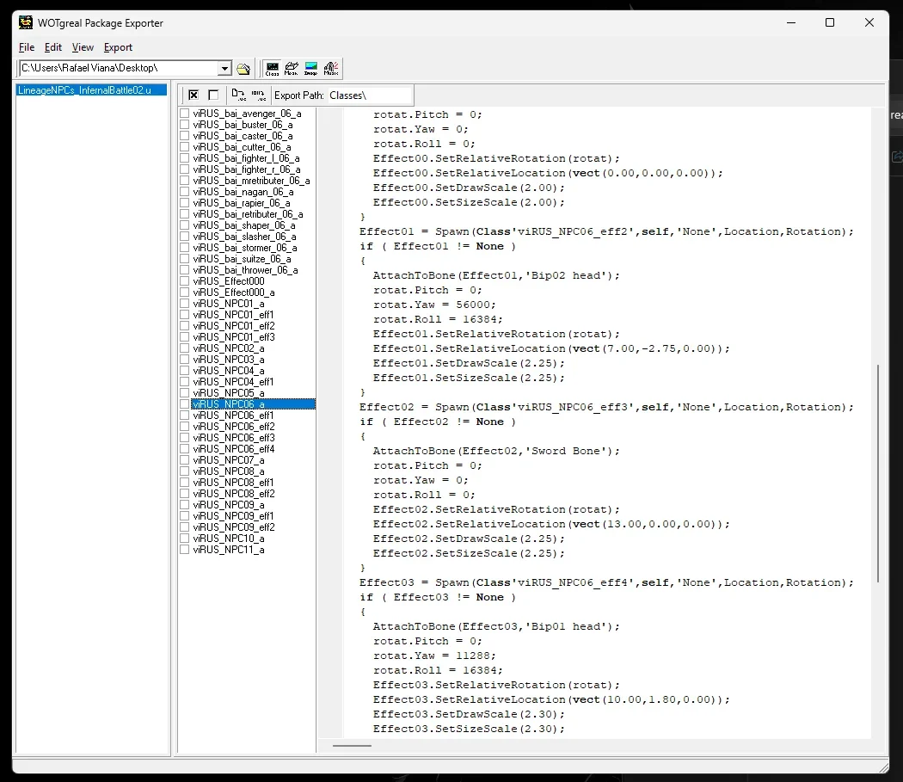Tick the viRUS_bai_avenger_06_a checkbox

(x=184, y=114)
